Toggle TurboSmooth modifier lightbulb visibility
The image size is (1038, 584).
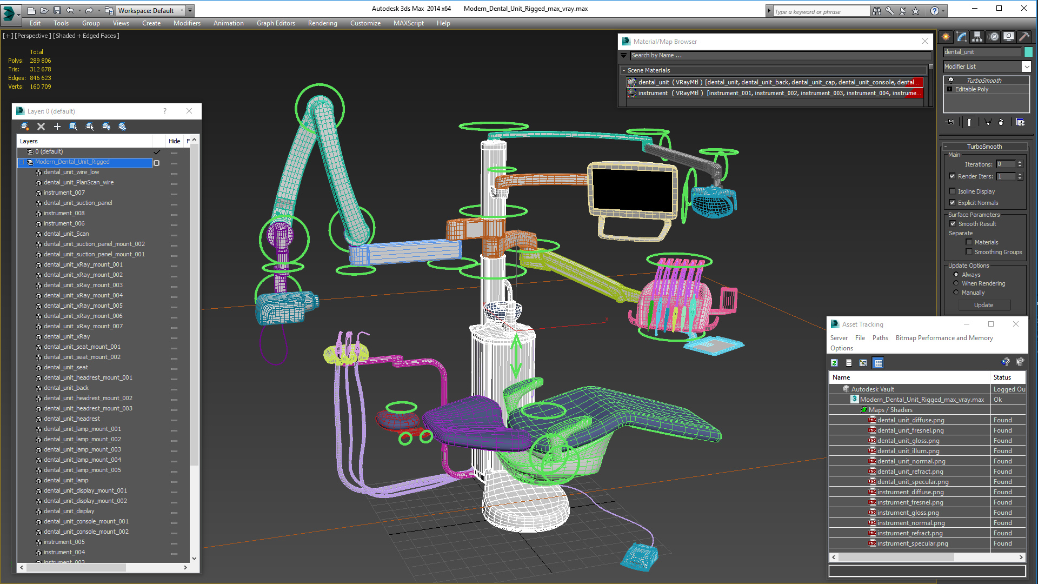[x=951, y=81]
